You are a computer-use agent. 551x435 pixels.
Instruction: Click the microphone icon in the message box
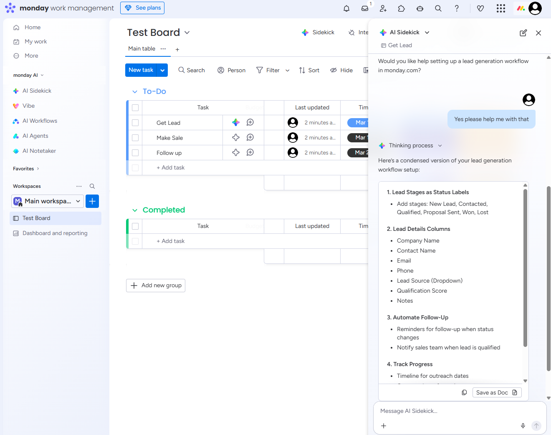[523, 426]
